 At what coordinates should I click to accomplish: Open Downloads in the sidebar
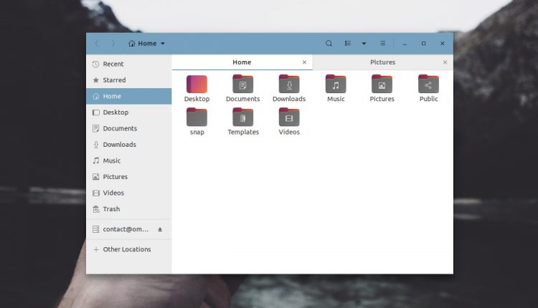(129, 145)
